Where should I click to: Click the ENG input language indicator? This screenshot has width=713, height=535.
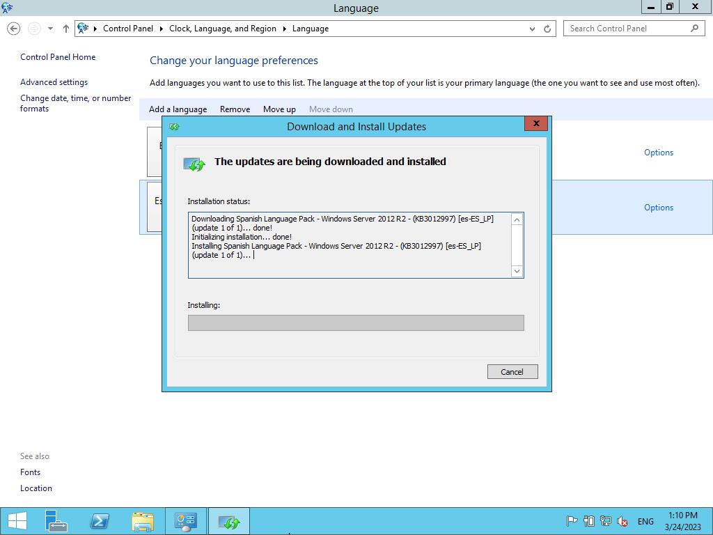click(x=645, y=521)
